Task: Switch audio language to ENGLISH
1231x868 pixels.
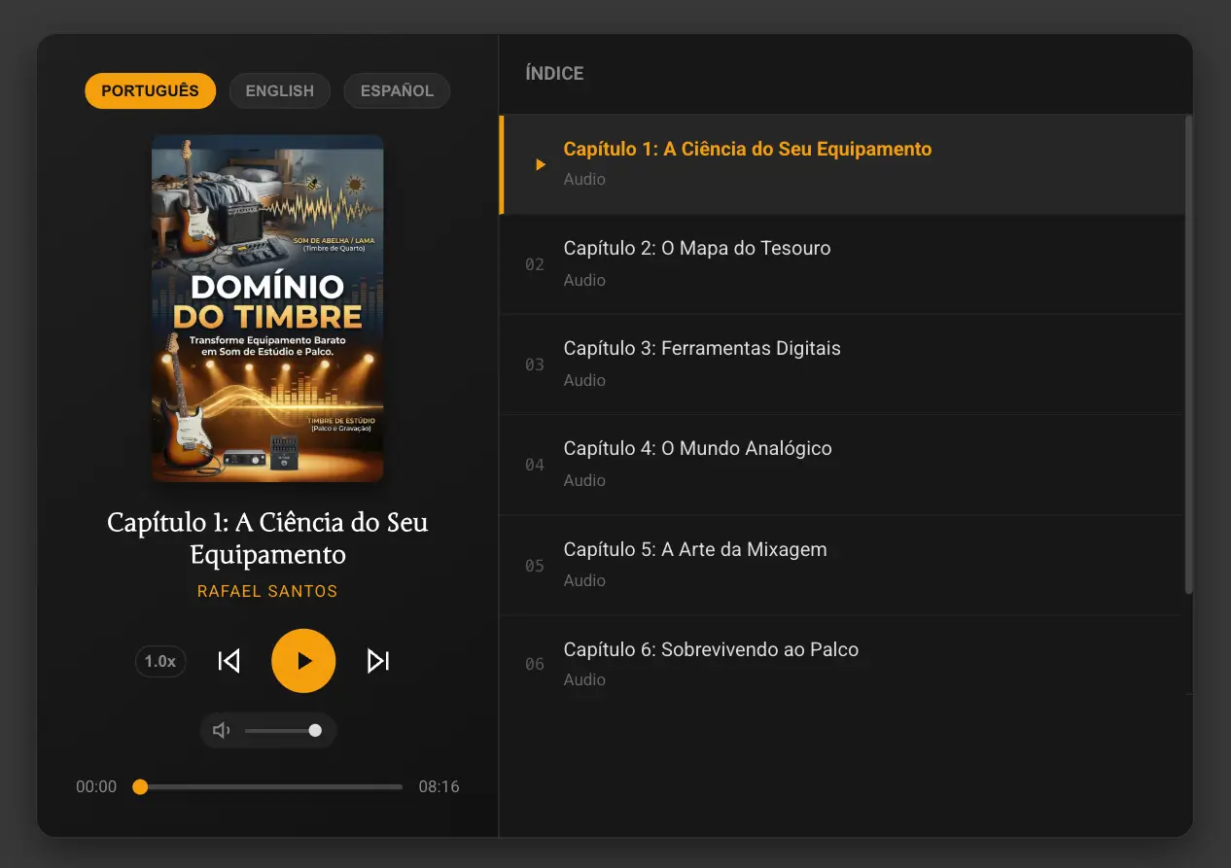Action: coord(279,90)
